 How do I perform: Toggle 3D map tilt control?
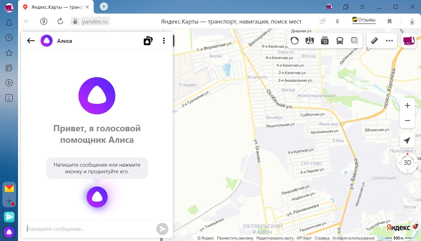tap(407, 163)
